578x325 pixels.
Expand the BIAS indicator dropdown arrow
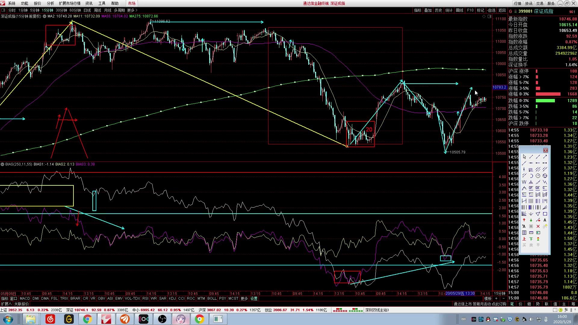coord(2,164)
